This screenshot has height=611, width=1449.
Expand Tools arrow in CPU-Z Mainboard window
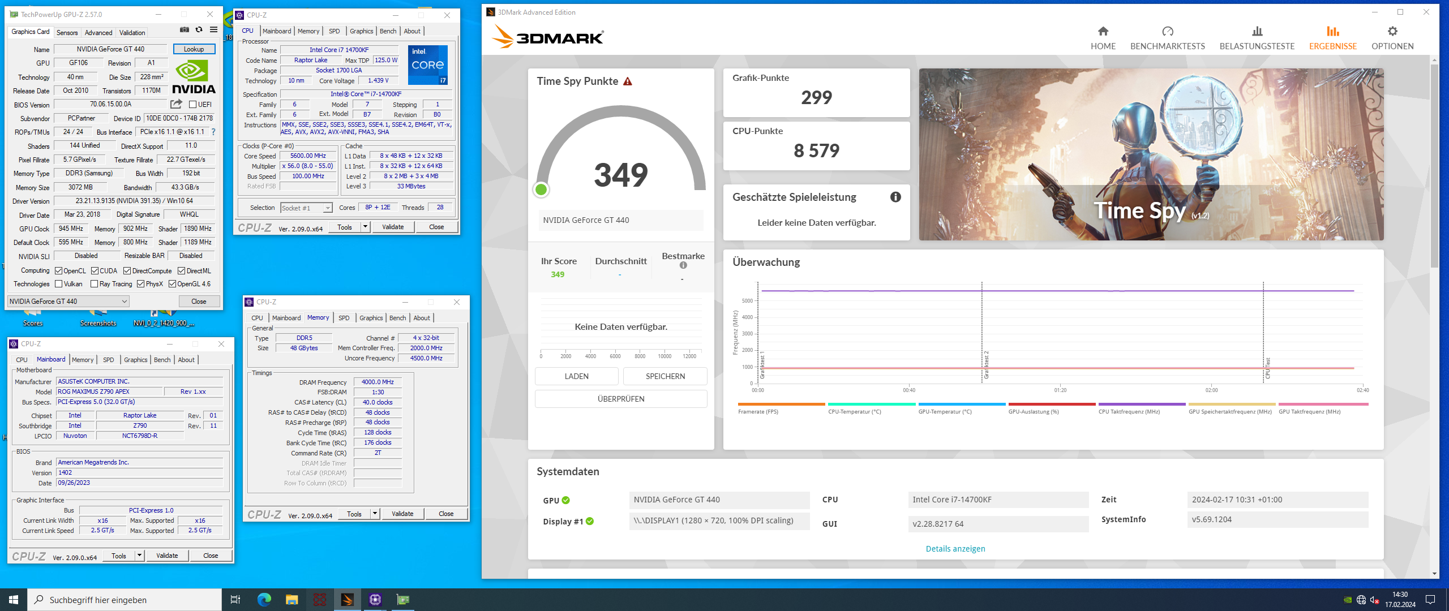(139, 556)
